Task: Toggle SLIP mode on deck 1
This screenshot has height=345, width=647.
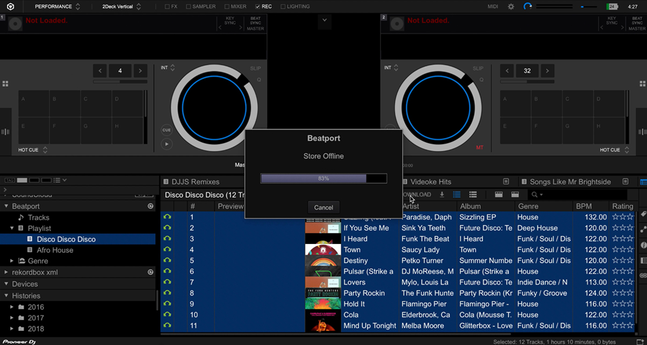Action: pyautogui.click(x=255, y=68)
